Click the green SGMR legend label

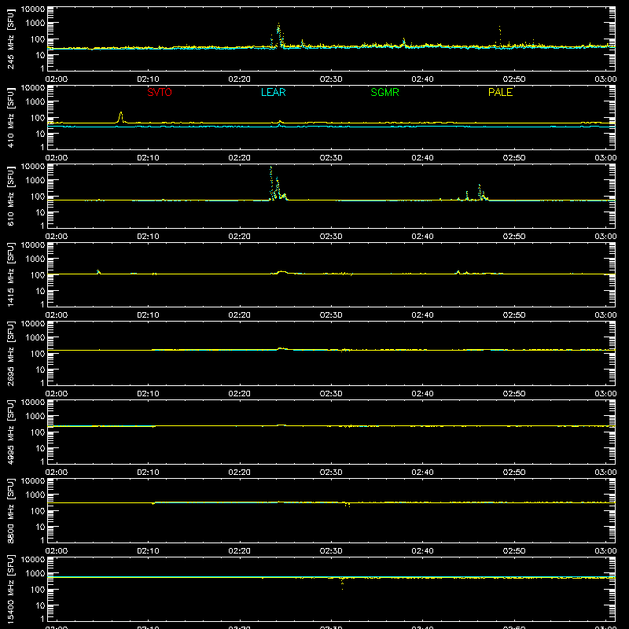point(384,92)
